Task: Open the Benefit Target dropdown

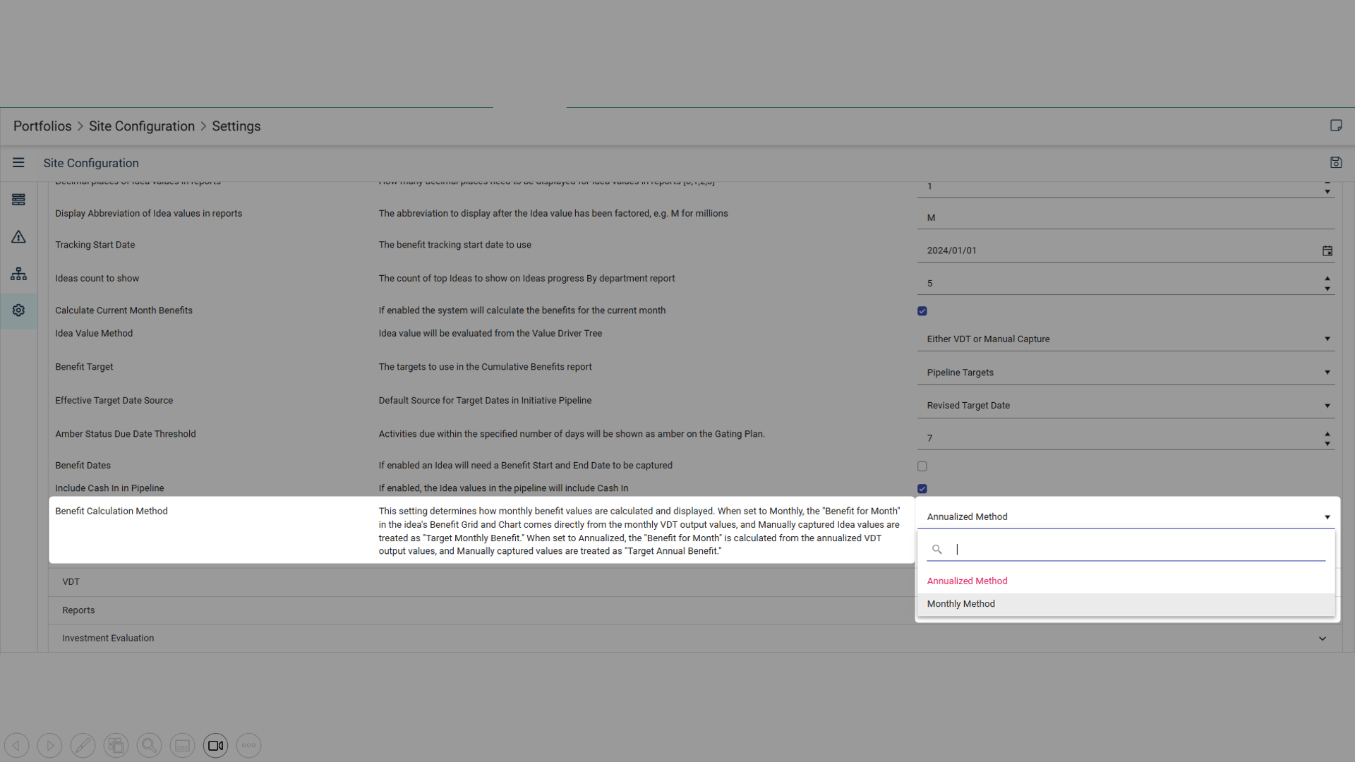Action: [1126, 373]
